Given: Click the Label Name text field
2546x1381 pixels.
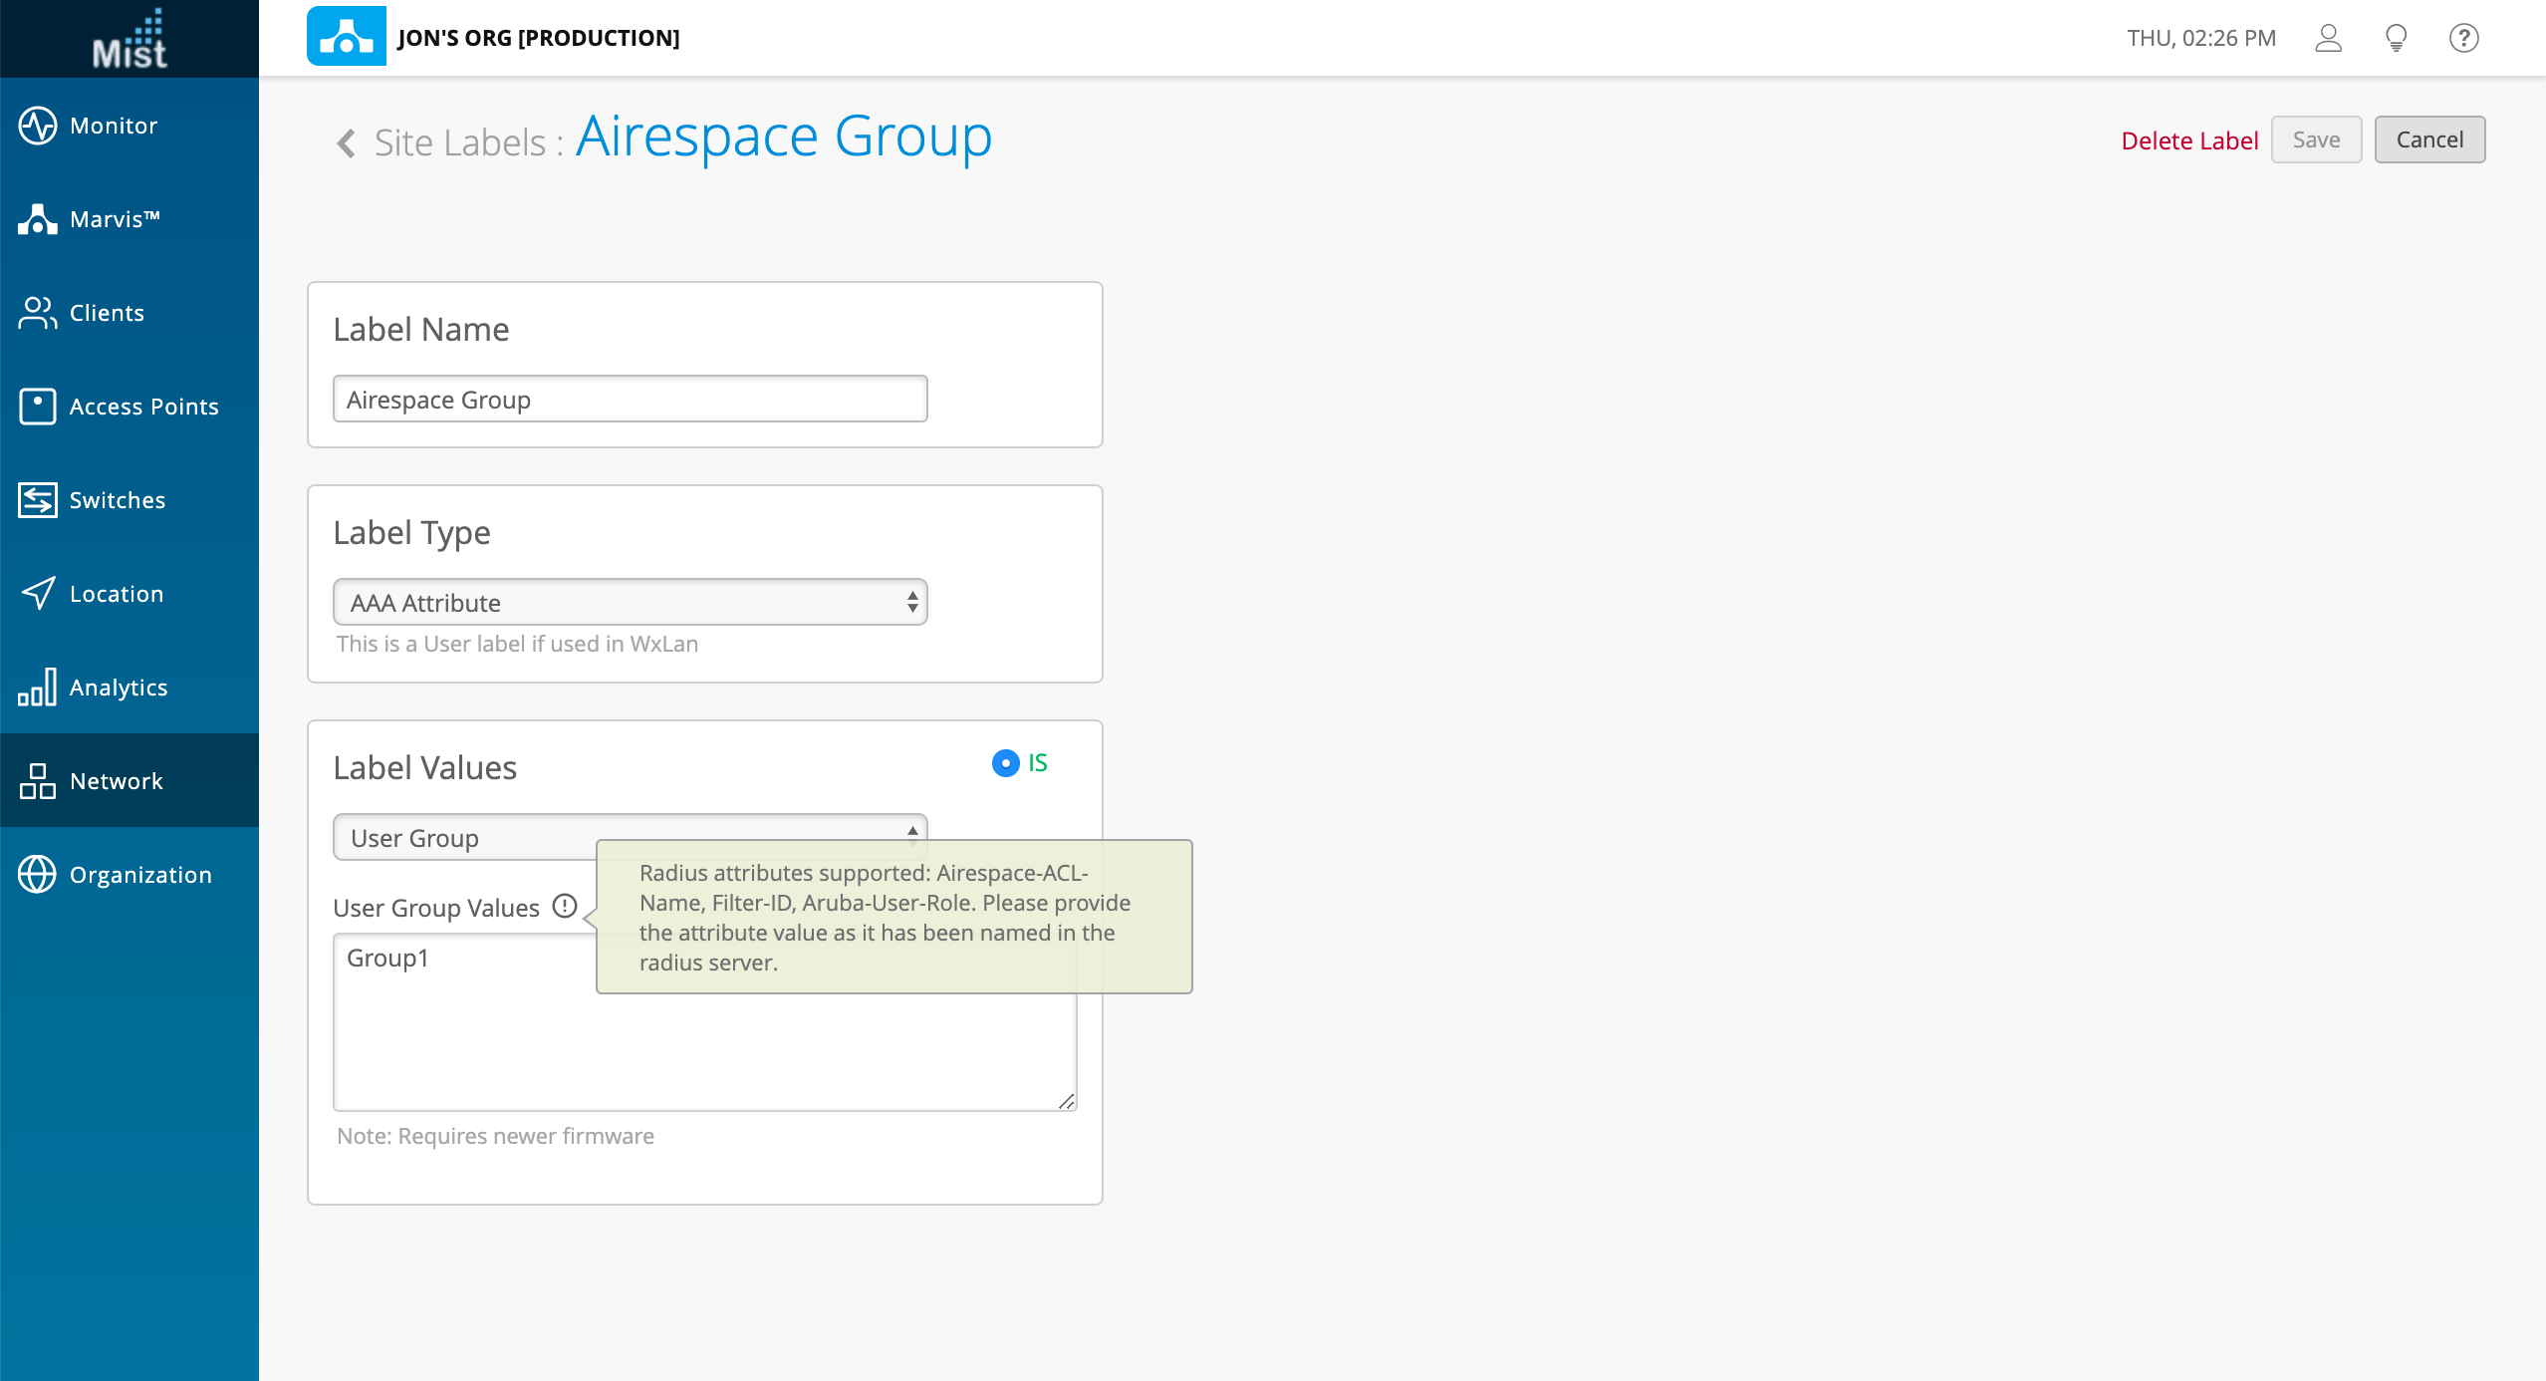Looking at the screenshot, I should tap(630, 400).
